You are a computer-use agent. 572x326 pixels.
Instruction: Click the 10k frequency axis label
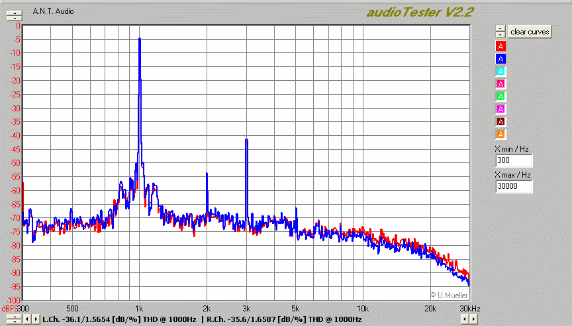362,309
